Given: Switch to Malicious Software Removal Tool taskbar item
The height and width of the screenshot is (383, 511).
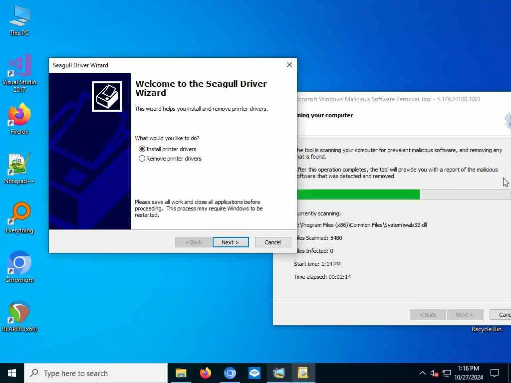Looking at the screenshot, I should tap(278, 373).
